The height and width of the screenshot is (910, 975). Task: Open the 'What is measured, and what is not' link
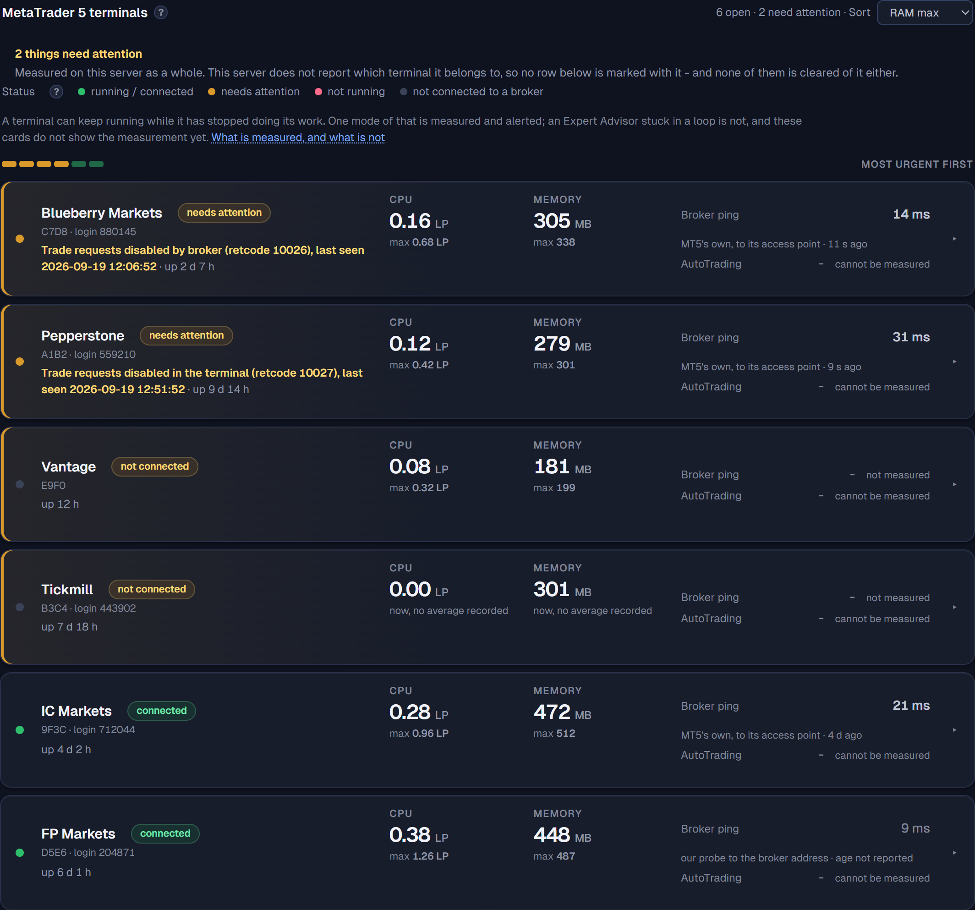click(298, 138)
